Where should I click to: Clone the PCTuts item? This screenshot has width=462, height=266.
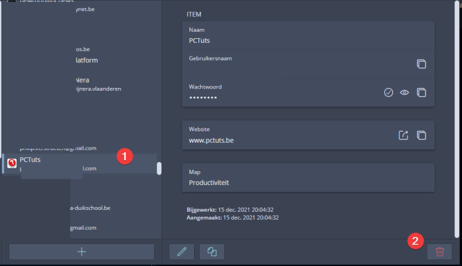pos(212,252)
